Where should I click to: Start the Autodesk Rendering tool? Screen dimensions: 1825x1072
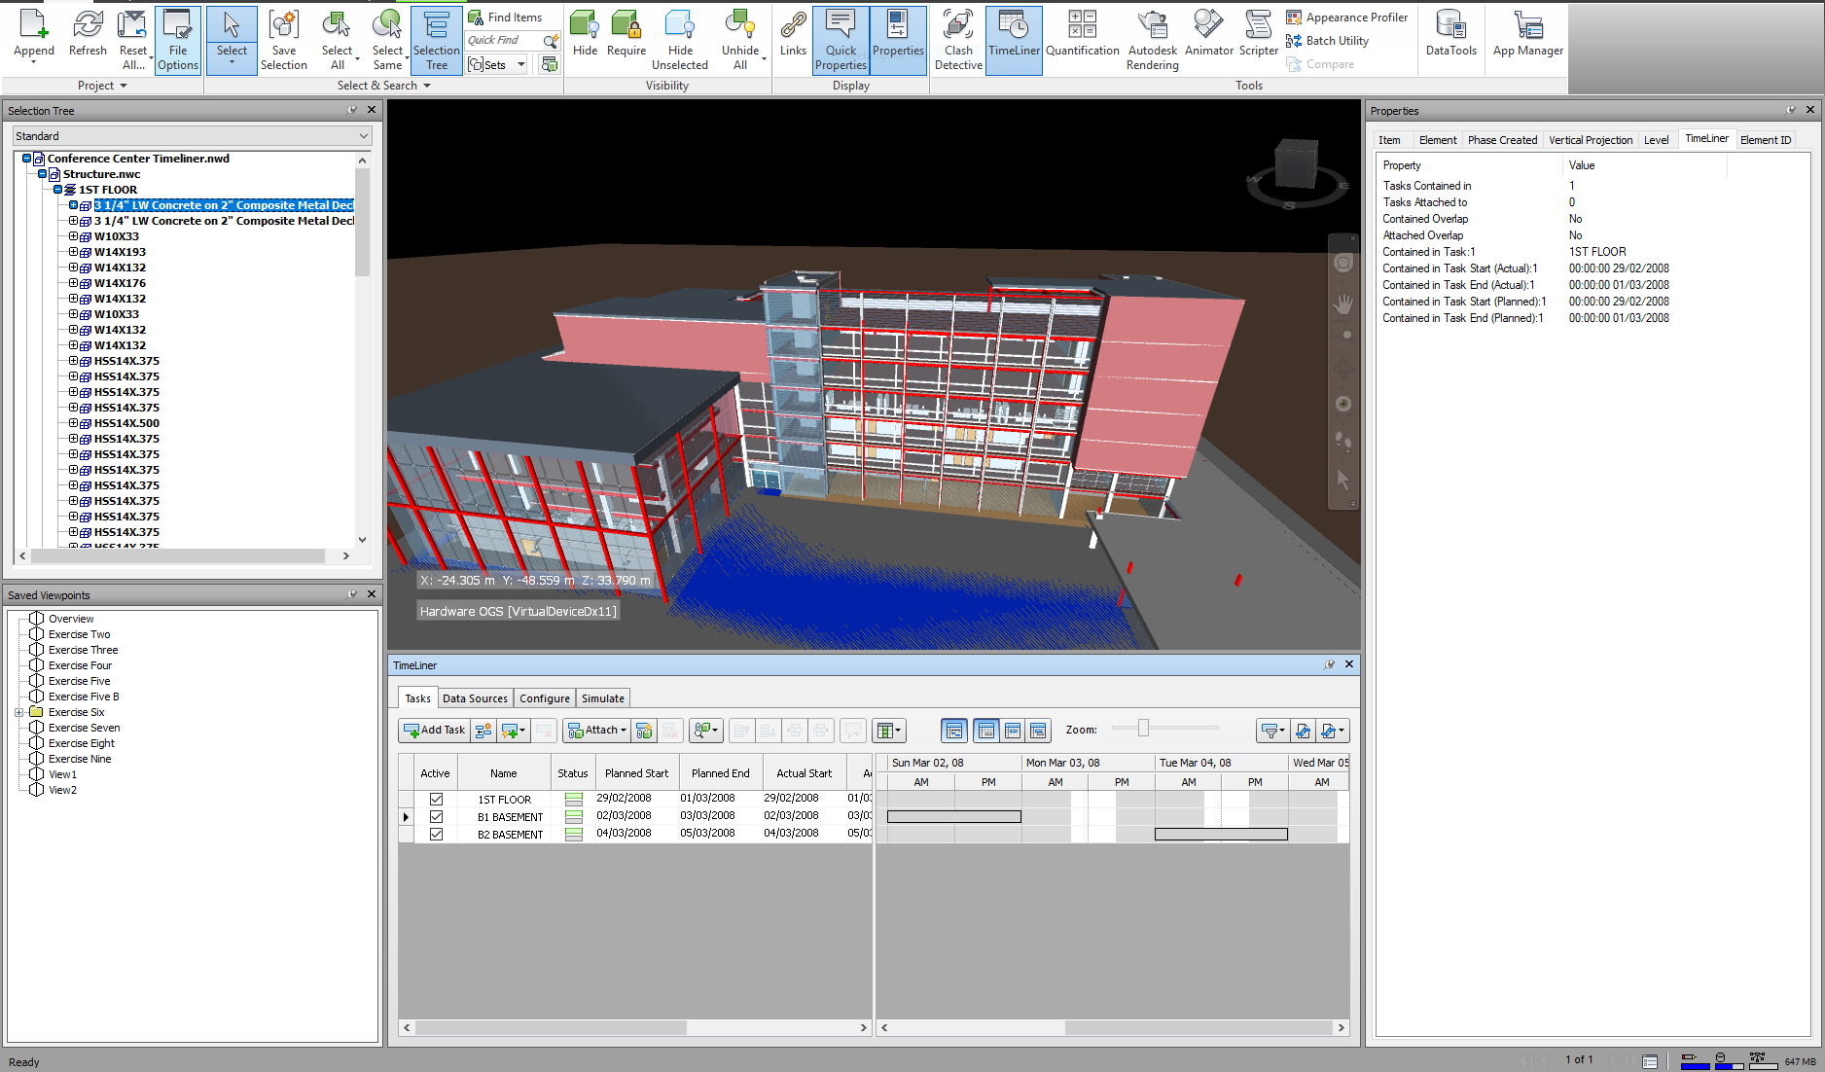[1152, 39]
